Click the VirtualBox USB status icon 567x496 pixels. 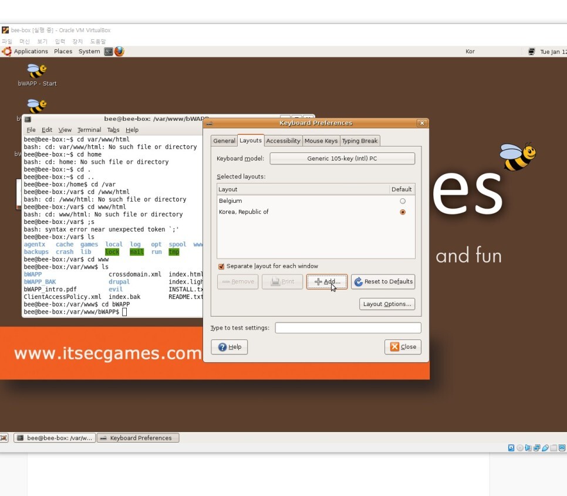click(x=545, y=448)
